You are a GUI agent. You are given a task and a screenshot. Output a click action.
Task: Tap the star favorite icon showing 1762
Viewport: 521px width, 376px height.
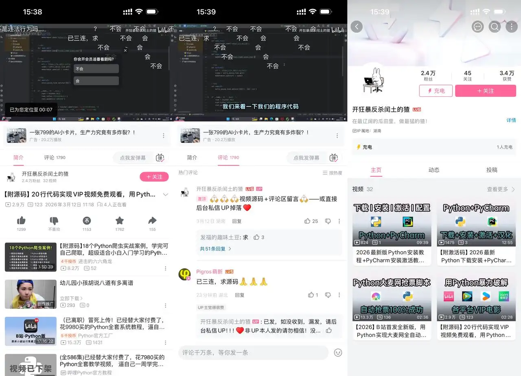click(120, 221)
